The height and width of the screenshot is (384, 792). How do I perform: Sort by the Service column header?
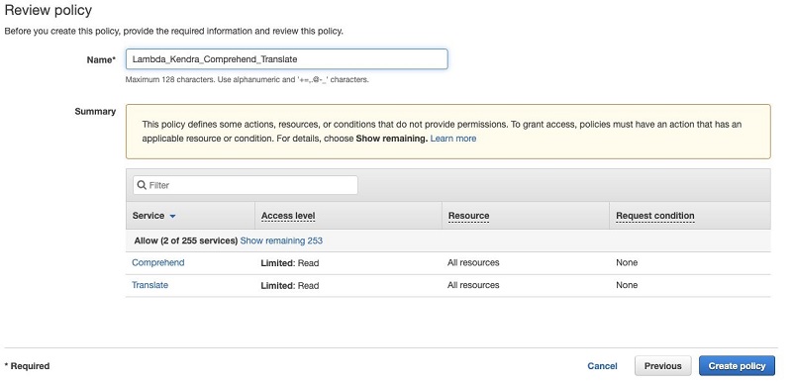148,216
